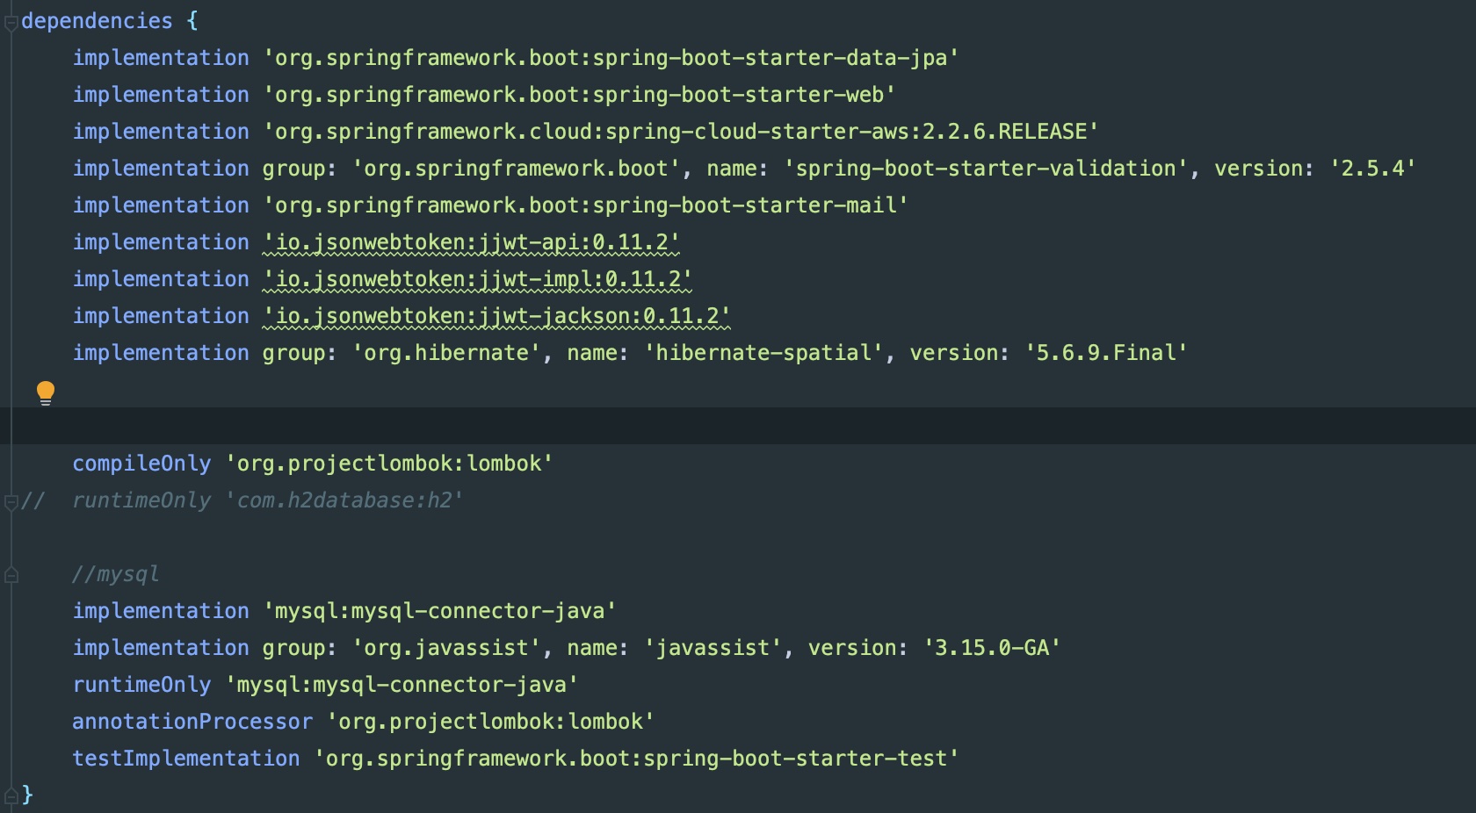Screen dimensions: 1476x813
Task: Click fold end marker at closing brace
Action: (11, 796)
